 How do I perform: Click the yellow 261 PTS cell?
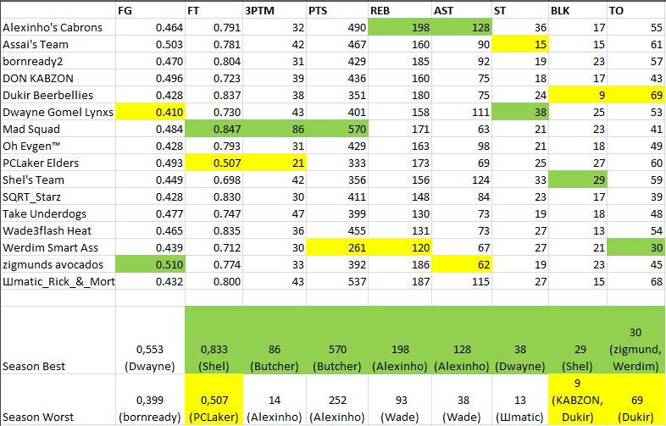pos(337,247)
